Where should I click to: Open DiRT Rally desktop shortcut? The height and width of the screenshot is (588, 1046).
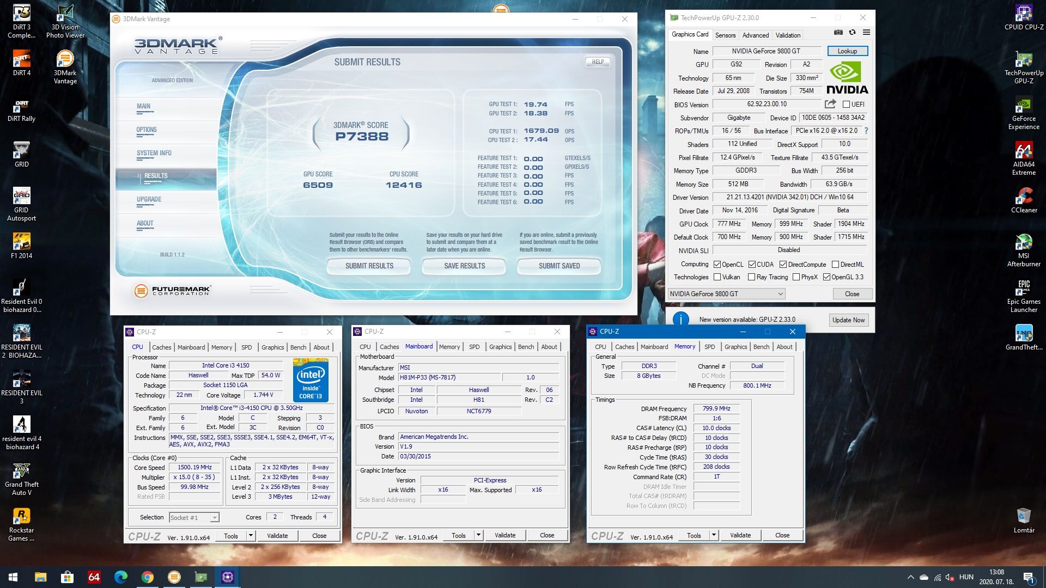pos(21,106)
